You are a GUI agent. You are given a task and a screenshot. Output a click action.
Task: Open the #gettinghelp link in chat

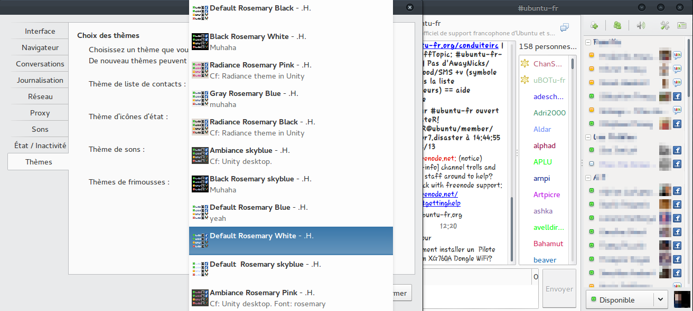tap(442, 203)
